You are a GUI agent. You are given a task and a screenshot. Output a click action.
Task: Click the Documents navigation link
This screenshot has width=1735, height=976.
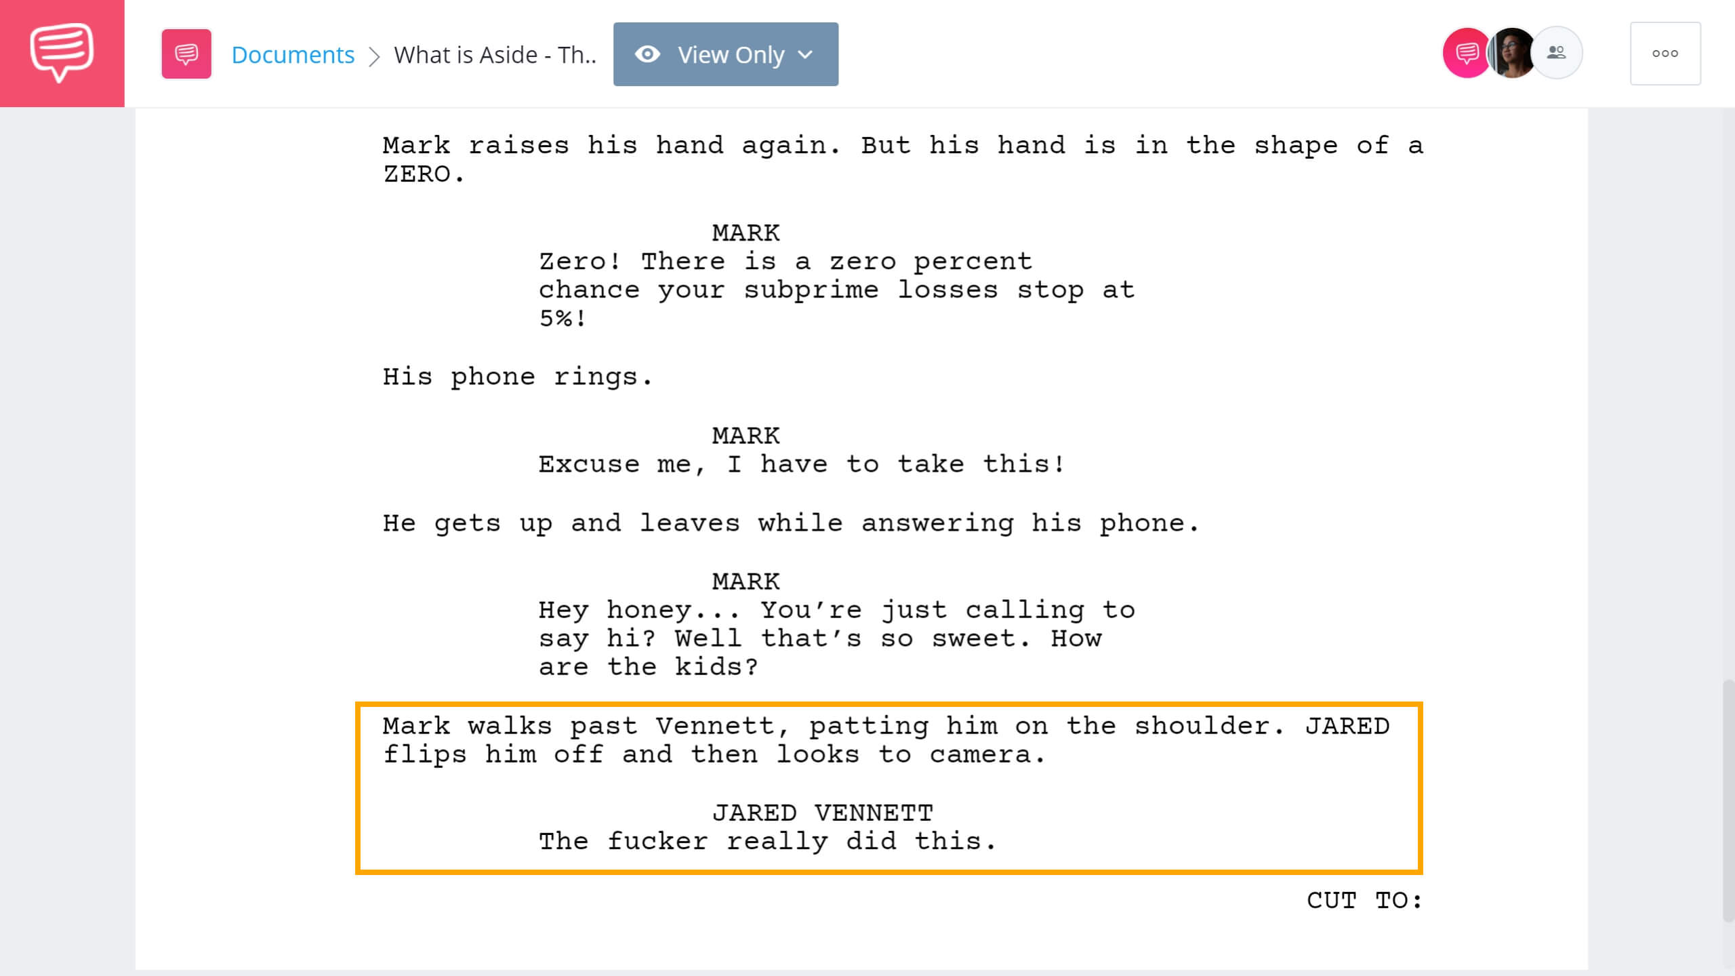pyautogui.click(x=292, y=54)
